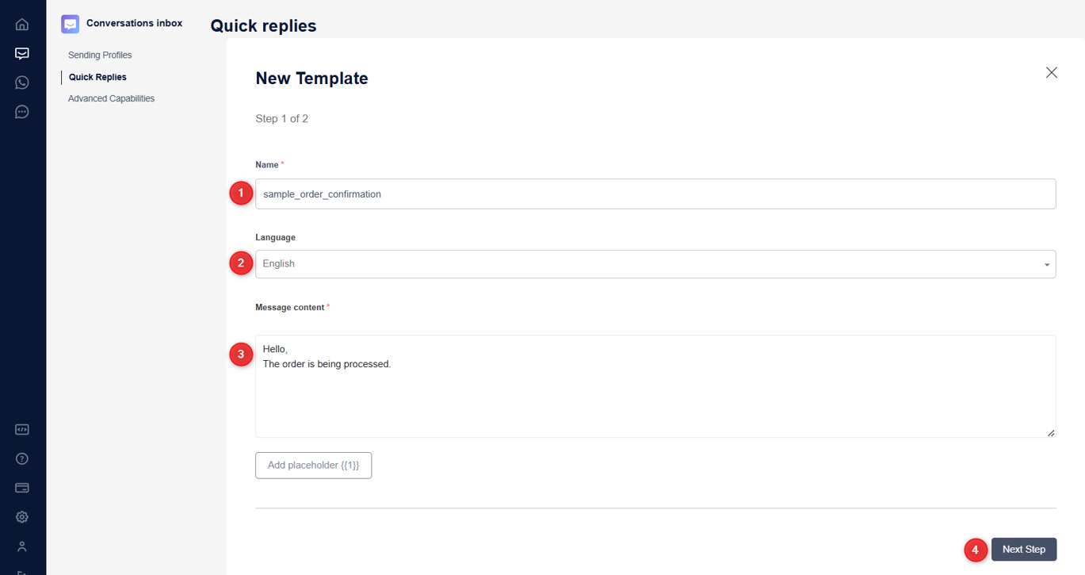Click the Conversations inbox purple logo
The image size is (1085, 575).
tap(71, 24)
